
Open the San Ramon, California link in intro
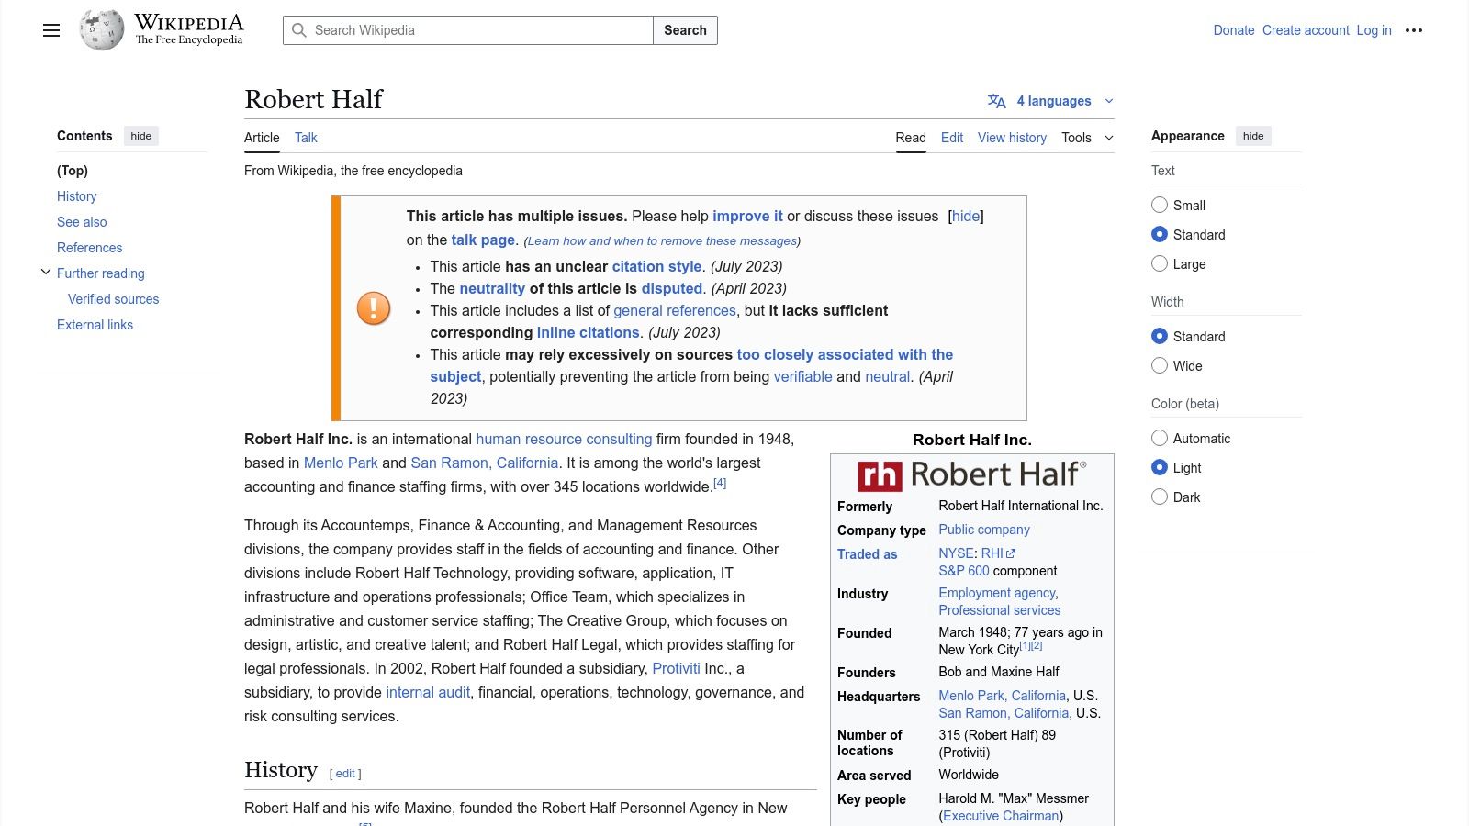[485, 463]
